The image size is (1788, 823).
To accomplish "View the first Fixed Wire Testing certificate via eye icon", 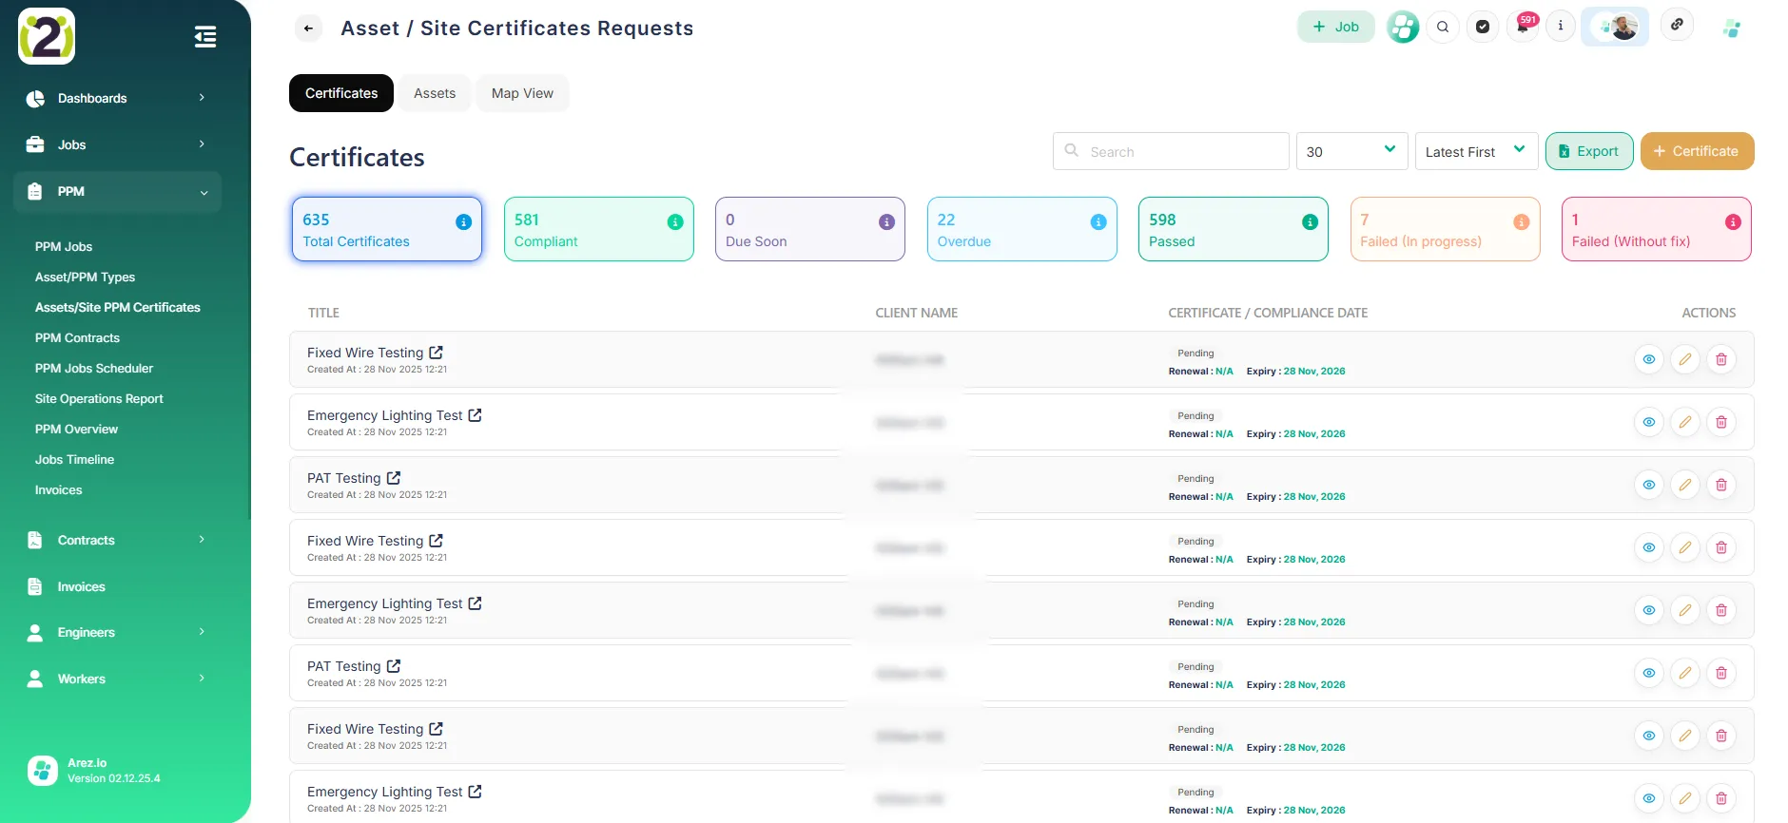I will (1648, 359).
